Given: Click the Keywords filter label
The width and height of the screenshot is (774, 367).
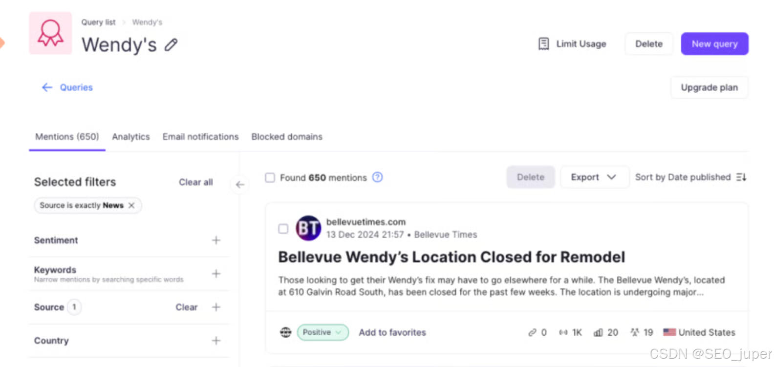Looking at the screenshot, I should pos(55,270).
